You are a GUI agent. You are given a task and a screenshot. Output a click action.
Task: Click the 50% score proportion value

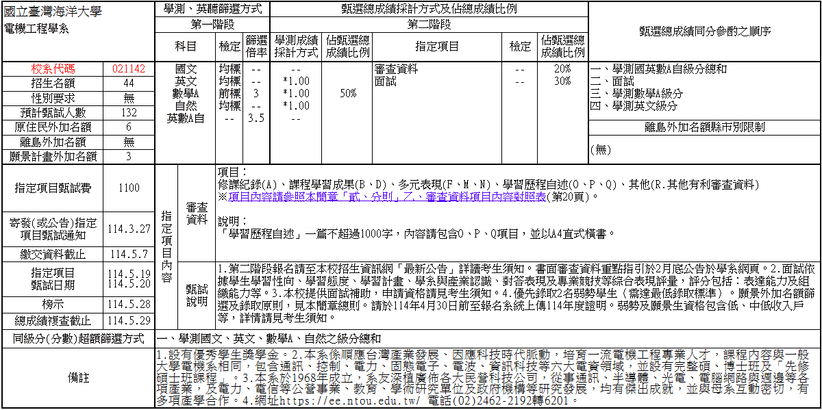click(348, 93)
